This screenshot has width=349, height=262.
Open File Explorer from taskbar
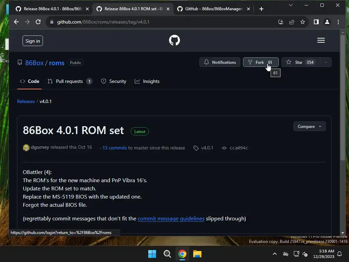(x=197, y=254)
